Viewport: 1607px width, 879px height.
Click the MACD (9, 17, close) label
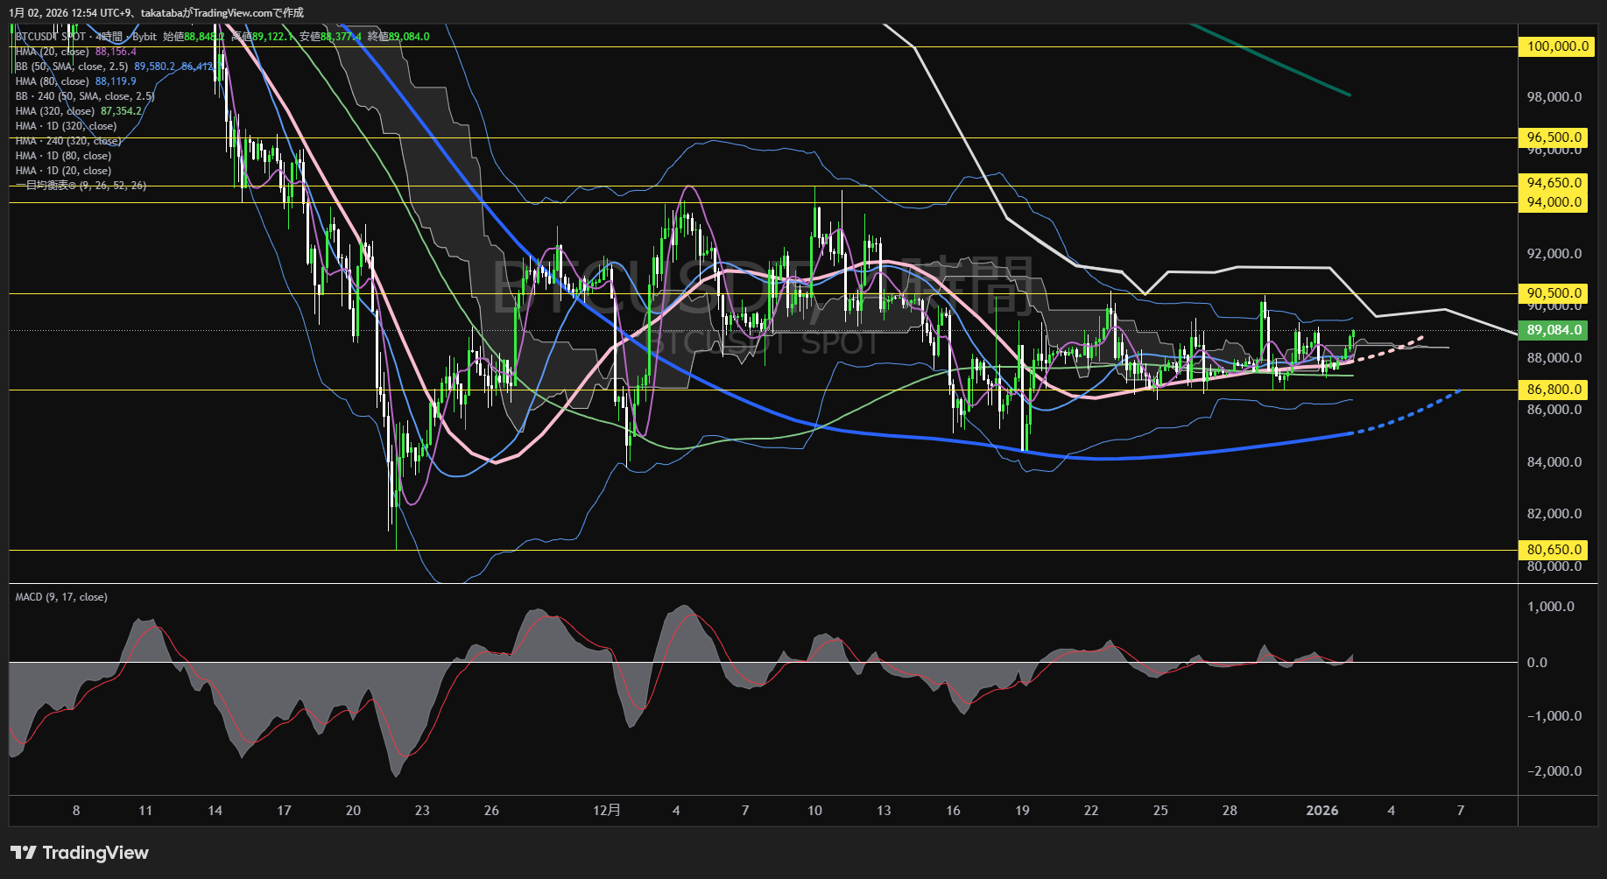pyautogui.click(x=61, y=597)
